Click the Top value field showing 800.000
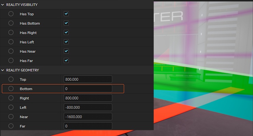This screenshot has height=136, width=253. [88, 79]
